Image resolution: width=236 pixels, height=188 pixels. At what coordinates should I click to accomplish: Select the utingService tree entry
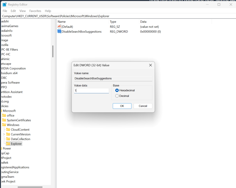tap(10, 172)
